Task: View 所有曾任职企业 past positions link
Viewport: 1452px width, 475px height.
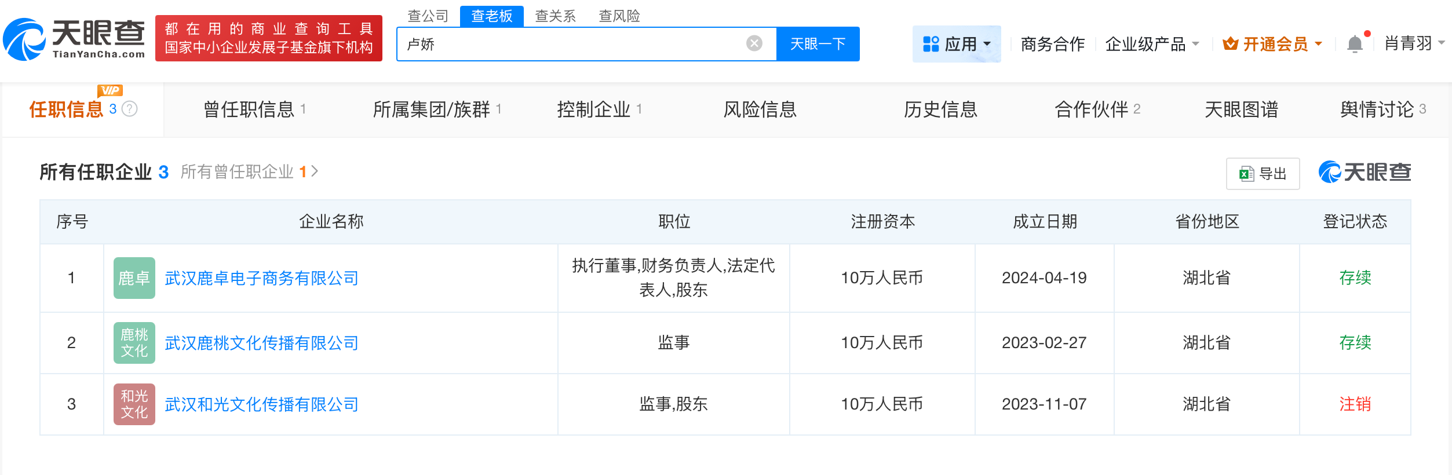Action: 249,172
